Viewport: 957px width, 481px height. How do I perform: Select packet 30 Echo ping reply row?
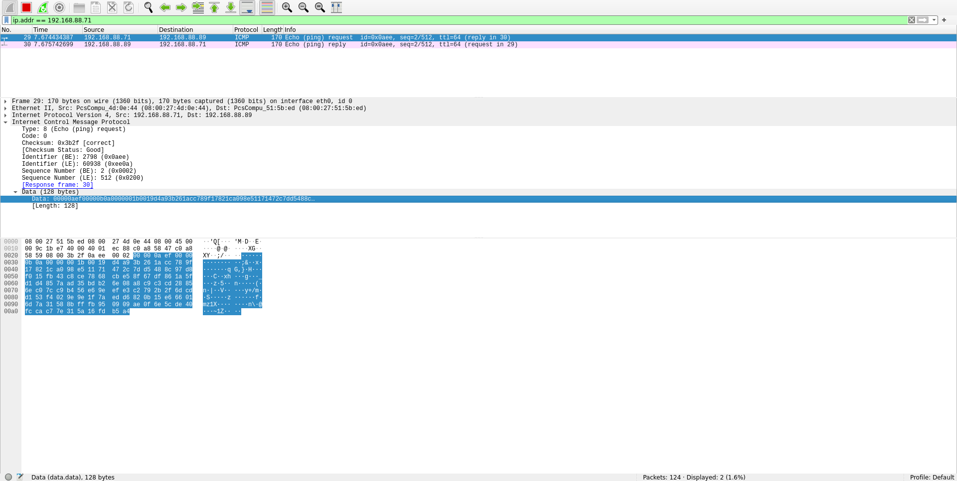coord(478,44)
